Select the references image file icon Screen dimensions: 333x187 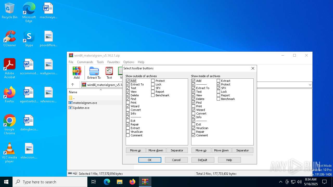point(48,95)
